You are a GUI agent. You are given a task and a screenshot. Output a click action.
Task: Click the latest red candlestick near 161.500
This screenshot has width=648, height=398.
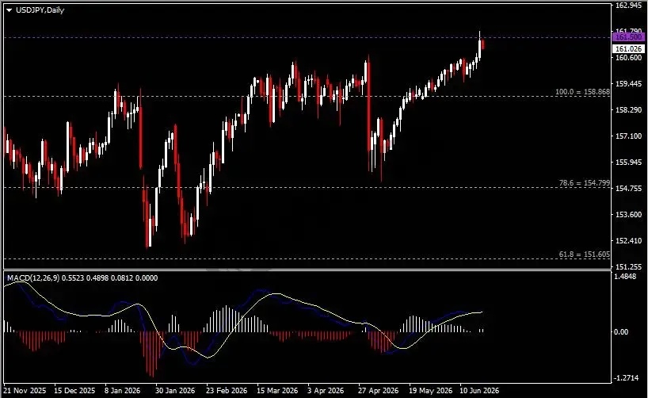482,44
